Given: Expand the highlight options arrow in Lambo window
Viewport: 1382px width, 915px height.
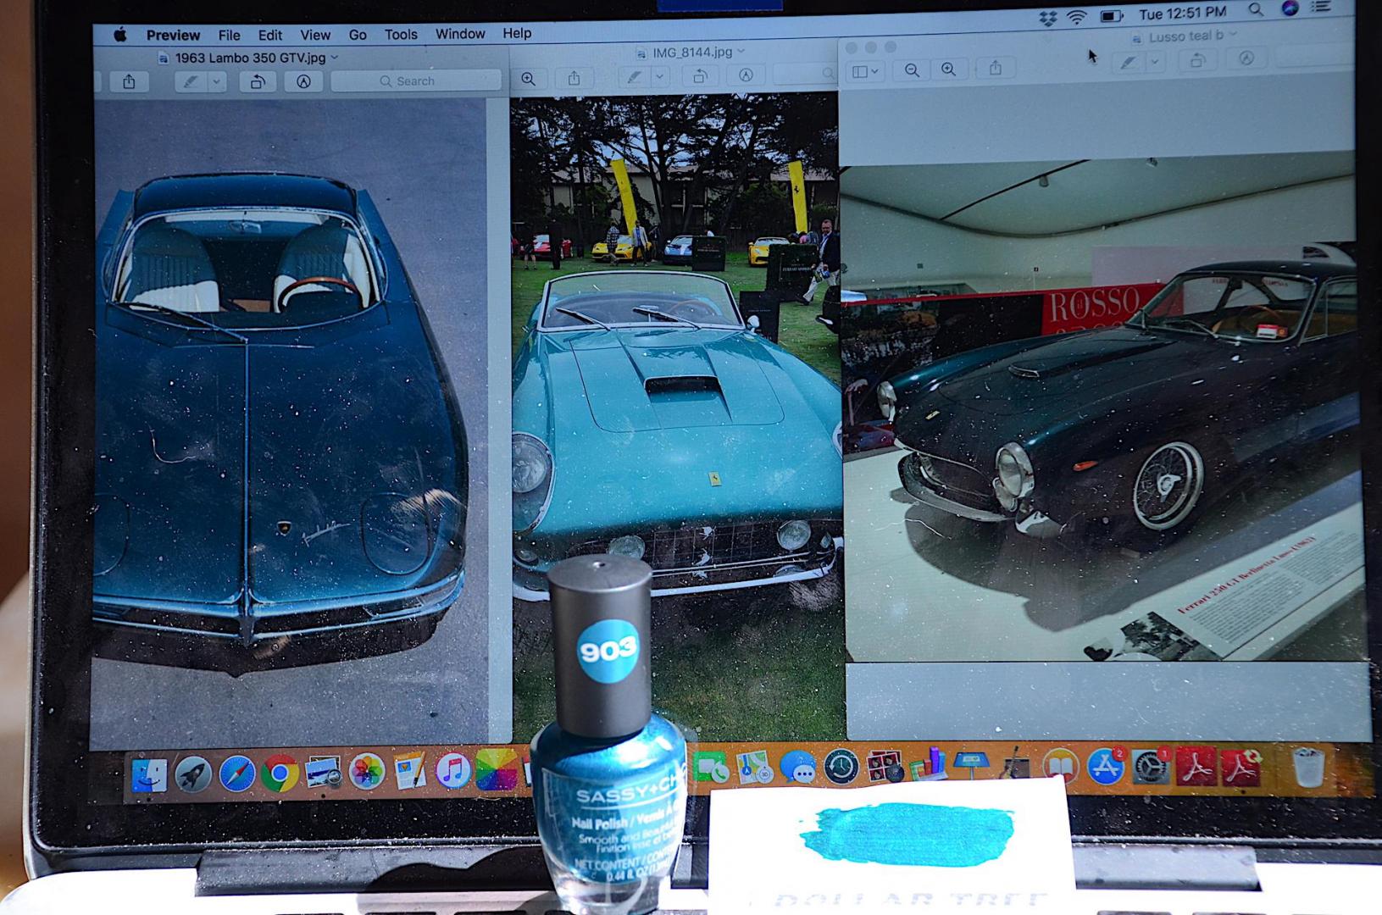Looking at the screenshot, I should click(x=217, y=81).
